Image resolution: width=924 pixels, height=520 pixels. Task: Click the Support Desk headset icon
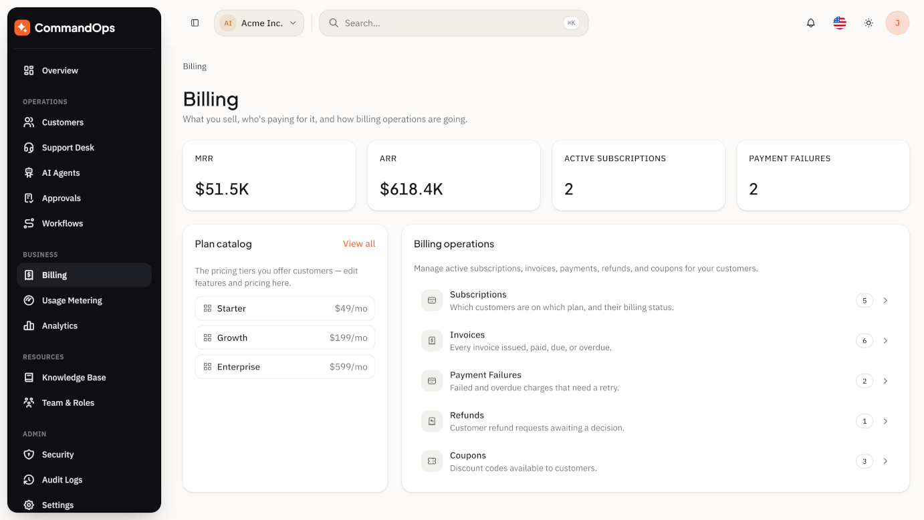tap(29, 148)
